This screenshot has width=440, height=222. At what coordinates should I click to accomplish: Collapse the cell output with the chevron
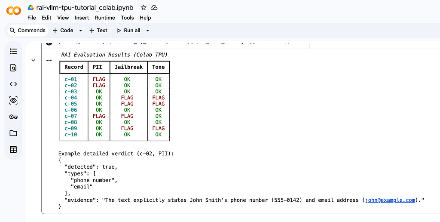pos(34,60)
